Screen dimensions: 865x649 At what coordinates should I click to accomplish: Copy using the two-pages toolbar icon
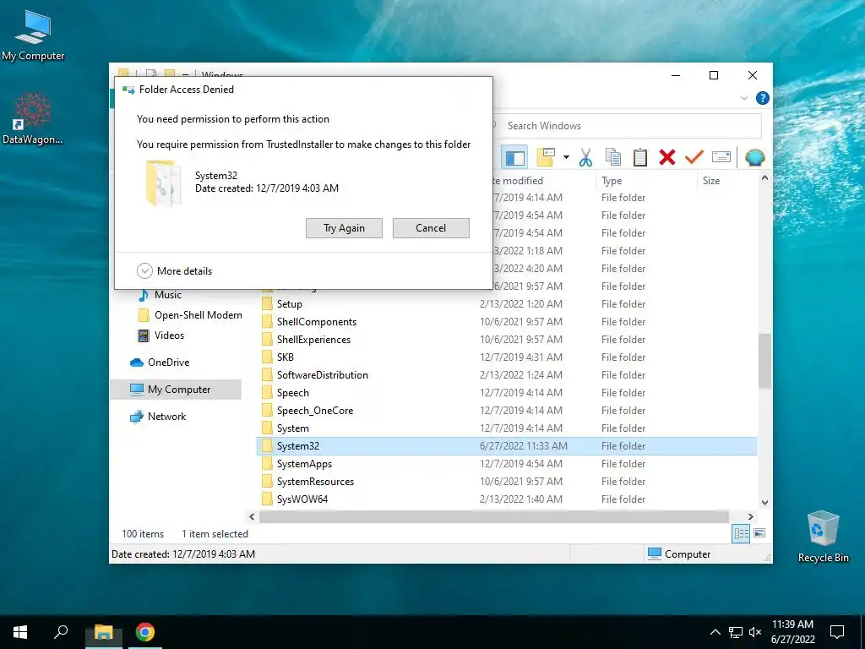(613, 157)
